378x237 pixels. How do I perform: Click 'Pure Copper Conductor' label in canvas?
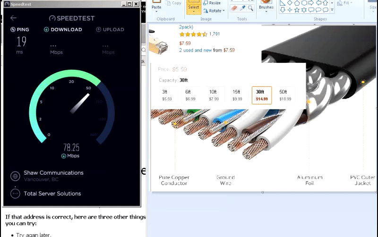174,180
